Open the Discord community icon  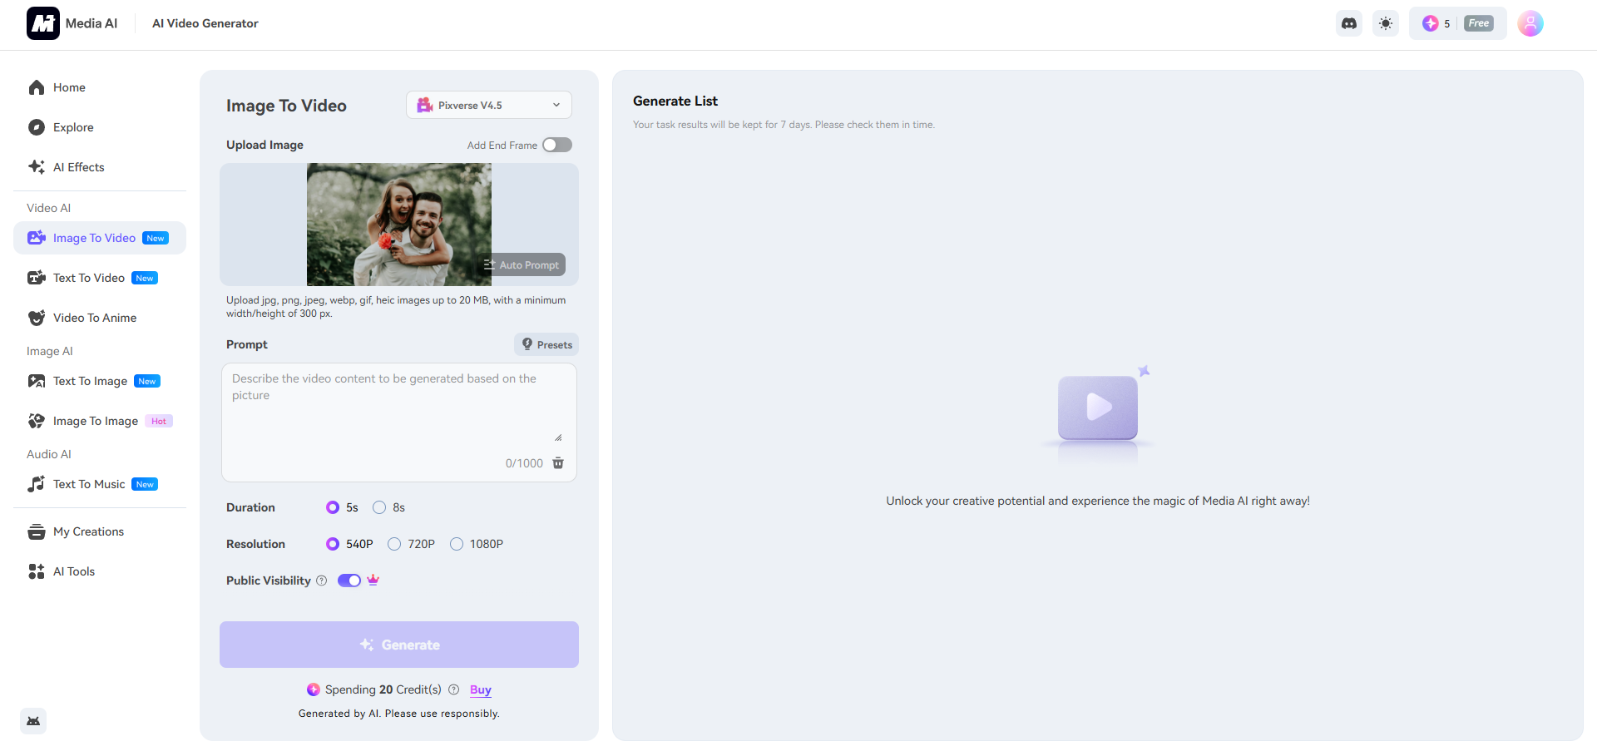point(1349,23)
